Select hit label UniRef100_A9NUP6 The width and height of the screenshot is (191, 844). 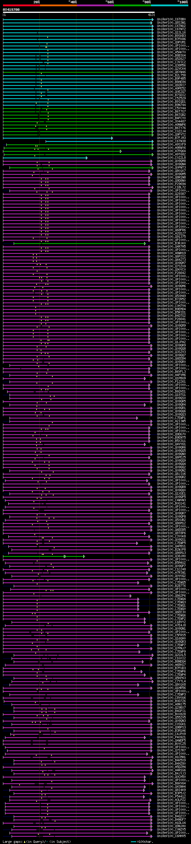171,125
